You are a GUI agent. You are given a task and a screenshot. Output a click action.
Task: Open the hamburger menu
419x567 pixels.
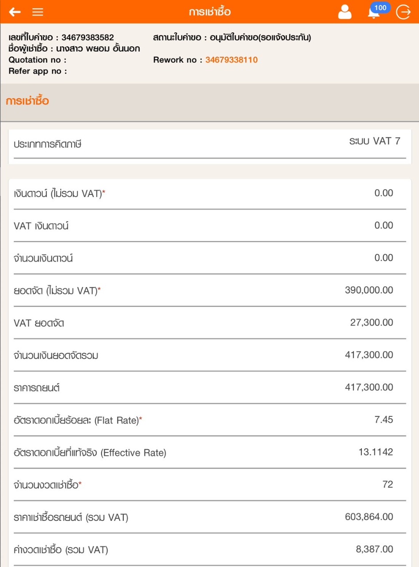(x=38, y=12)
